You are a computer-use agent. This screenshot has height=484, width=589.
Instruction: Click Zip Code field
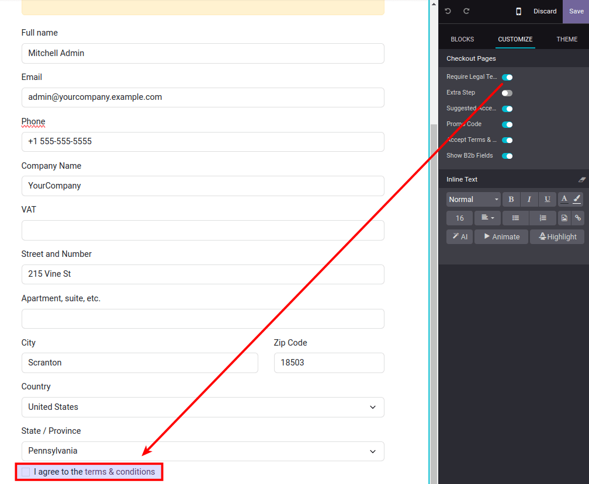coord(329,363)
